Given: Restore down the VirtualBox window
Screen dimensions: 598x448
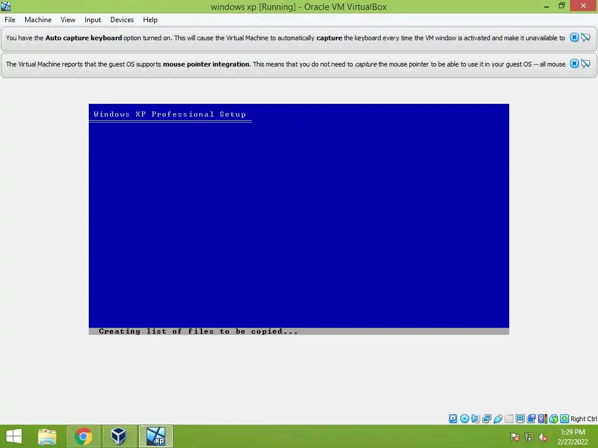Looking at the screenshot, I should point(561,6).
